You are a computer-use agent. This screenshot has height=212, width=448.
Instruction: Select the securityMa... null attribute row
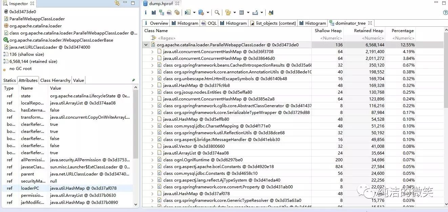pyautogui.click(x=67, y=181)
